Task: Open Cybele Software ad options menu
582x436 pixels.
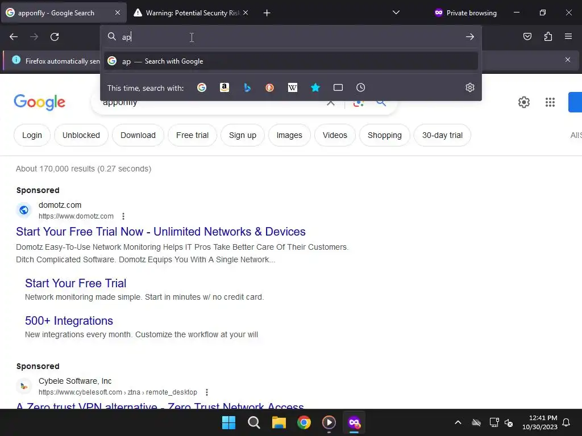Action: click(207, 392)
